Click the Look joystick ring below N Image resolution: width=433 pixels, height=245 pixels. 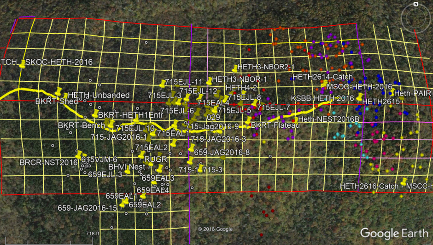tap(415, 19)
